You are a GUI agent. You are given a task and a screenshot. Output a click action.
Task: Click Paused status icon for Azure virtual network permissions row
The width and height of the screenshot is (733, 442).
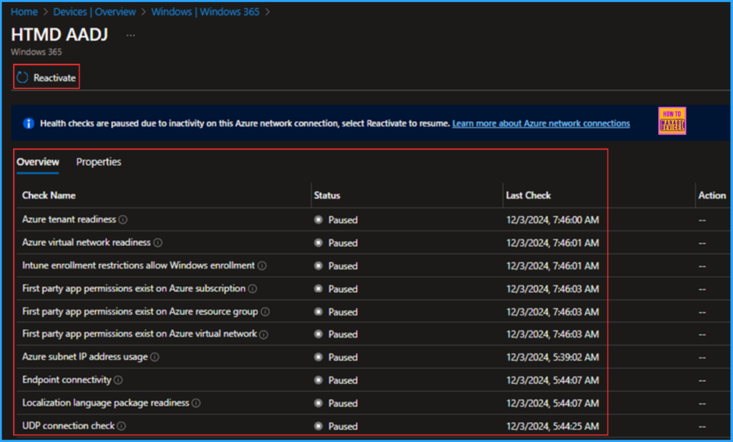coord(319,334)
